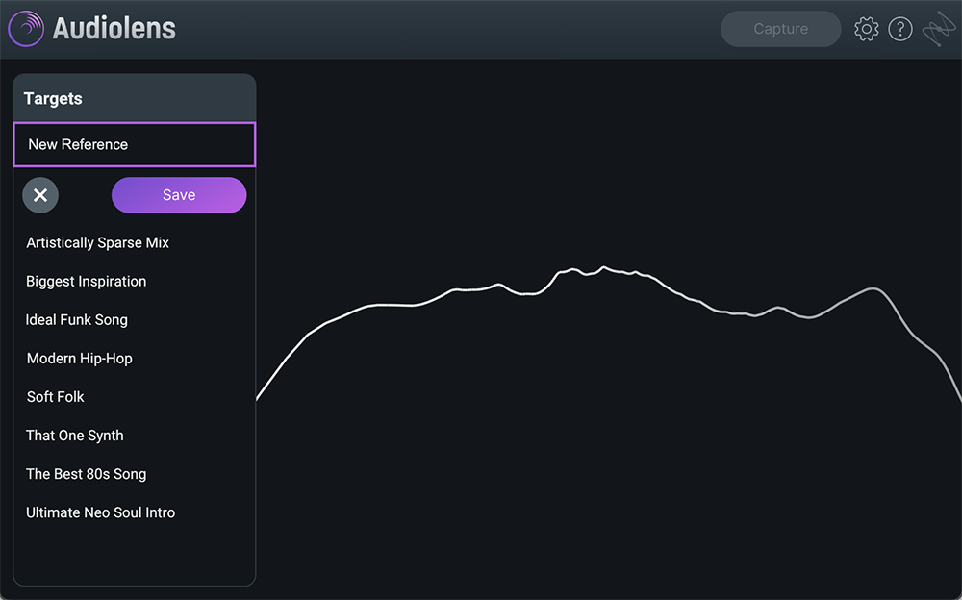Click the Capture button

coord(780,28)
